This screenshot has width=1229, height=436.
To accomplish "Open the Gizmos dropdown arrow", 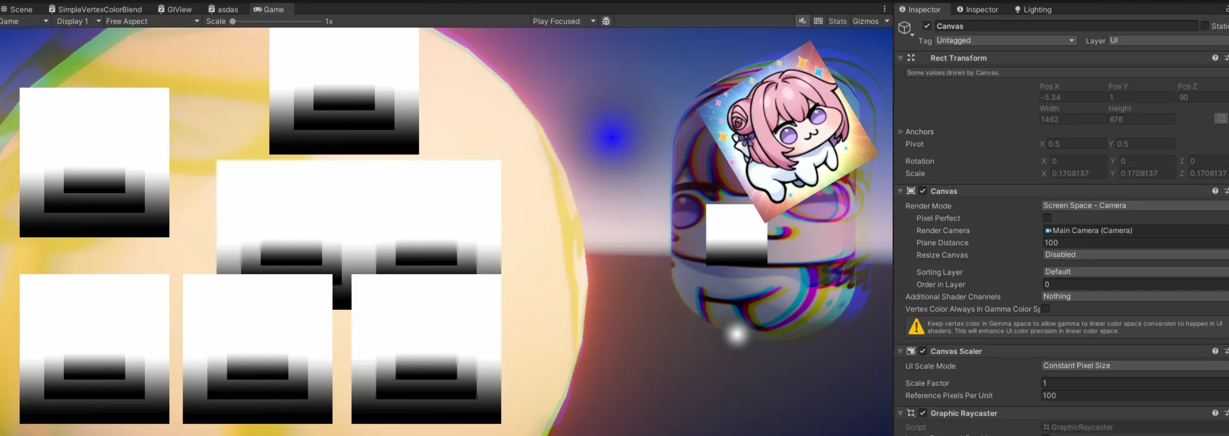I will [x=887, y=21].
